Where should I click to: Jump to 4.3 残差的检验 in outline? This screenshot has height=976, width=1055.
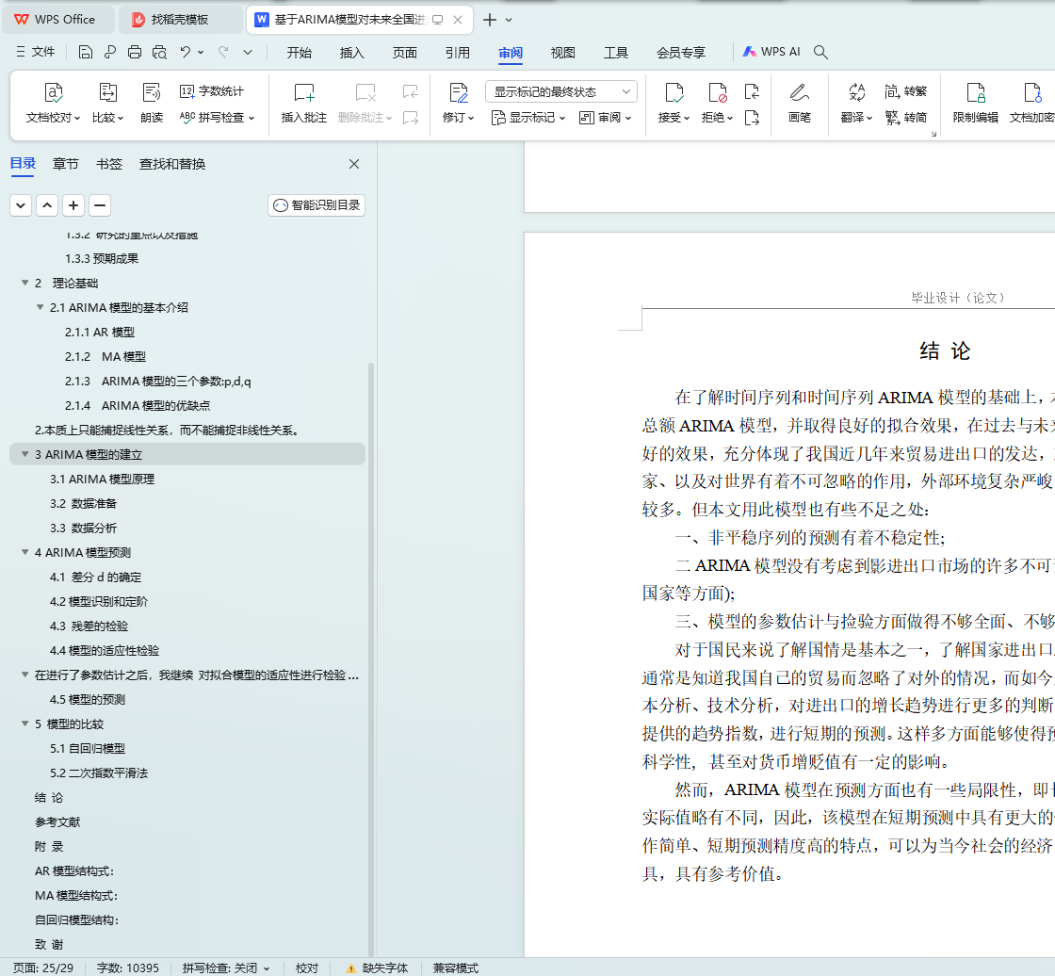point(89,626)
